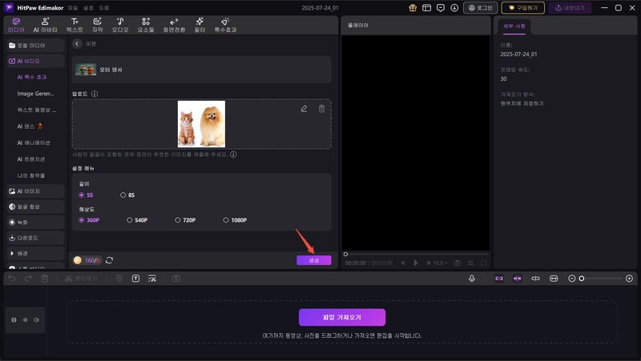Open the 16:9 aspect ratio dropdown
This screenshot has width=641, height=361.
click(x=440, y=263)
